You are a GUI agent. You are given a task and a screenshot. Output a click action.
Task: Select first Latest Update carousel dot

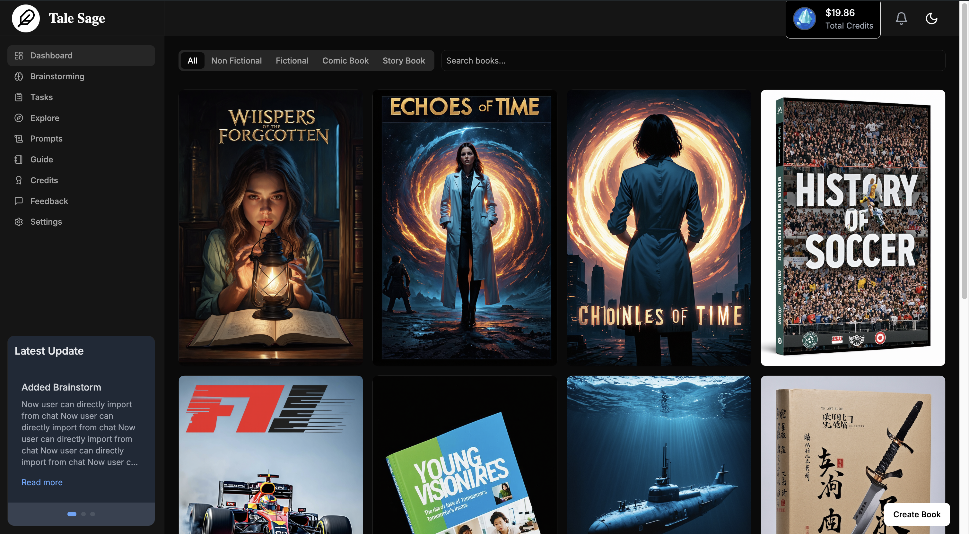coord(72,514)
